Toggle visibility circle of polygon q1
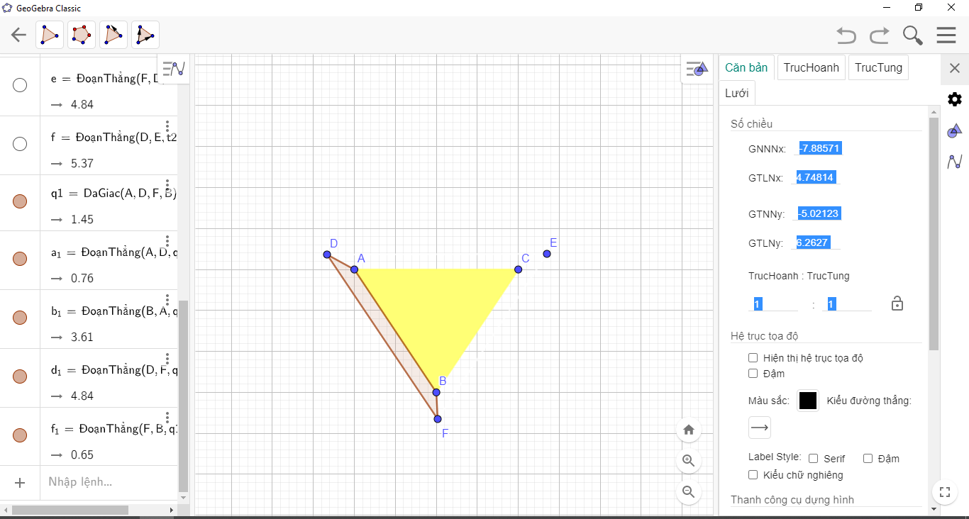 (x=20, y=201)
